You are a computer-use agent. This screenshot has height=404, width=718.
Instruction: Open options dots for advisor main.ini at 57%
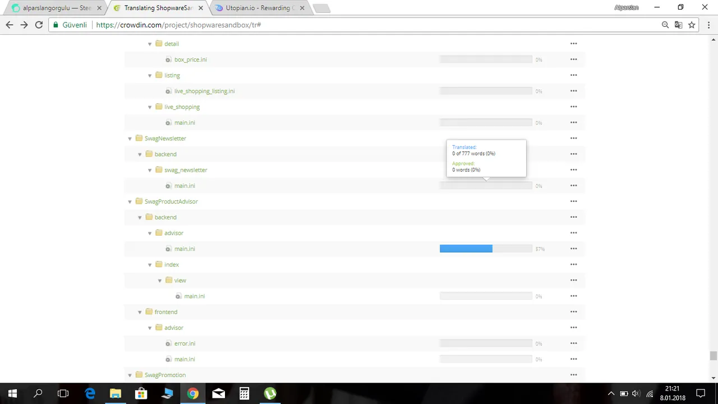pyautogui.click(x=573, y=249)
